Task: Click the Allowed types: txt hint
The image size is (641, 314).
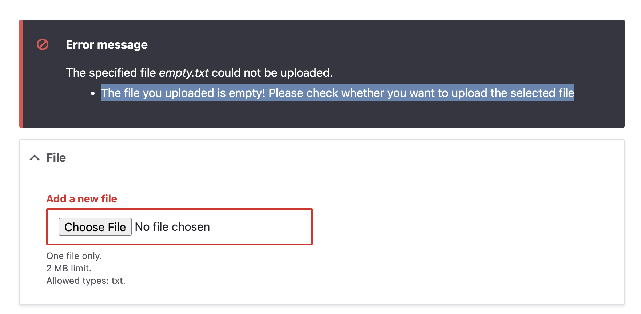Action: [x=86, y=281]
